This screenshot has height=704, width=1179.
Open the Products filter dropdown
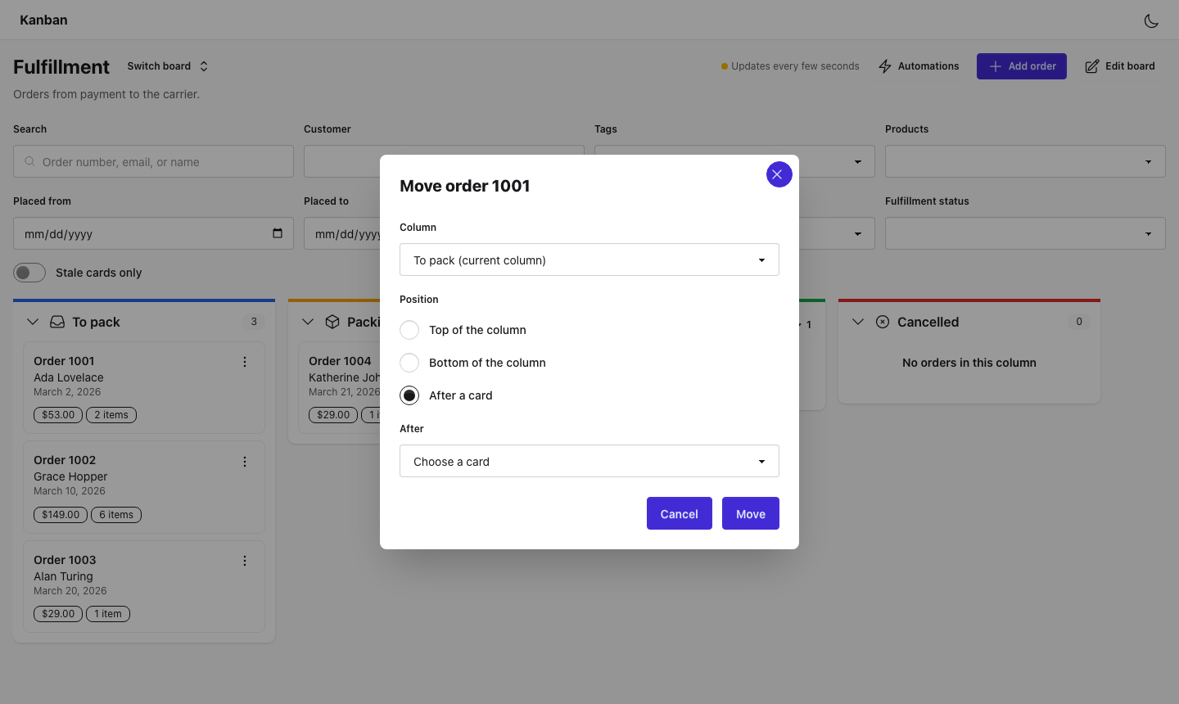(x=1025, y=161)
